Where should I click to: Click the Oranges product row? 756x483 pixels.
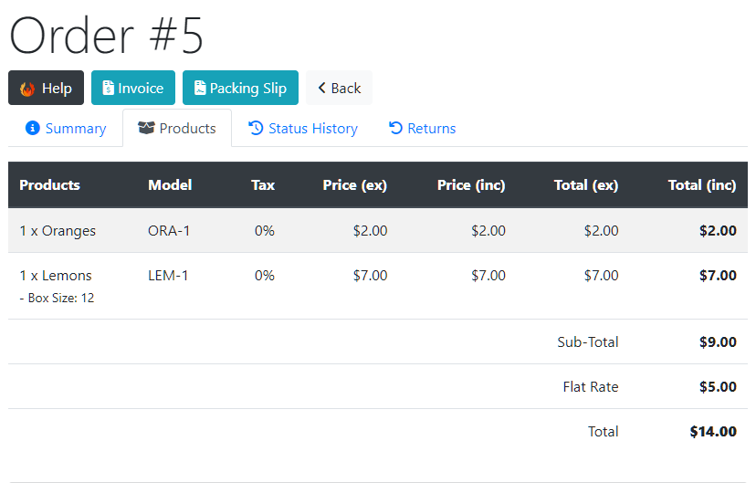pos(377,230)
